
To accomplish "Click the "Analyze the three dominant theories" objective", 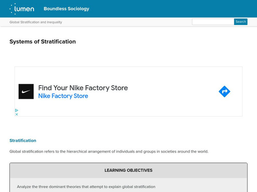I will [x=86, y=187].
